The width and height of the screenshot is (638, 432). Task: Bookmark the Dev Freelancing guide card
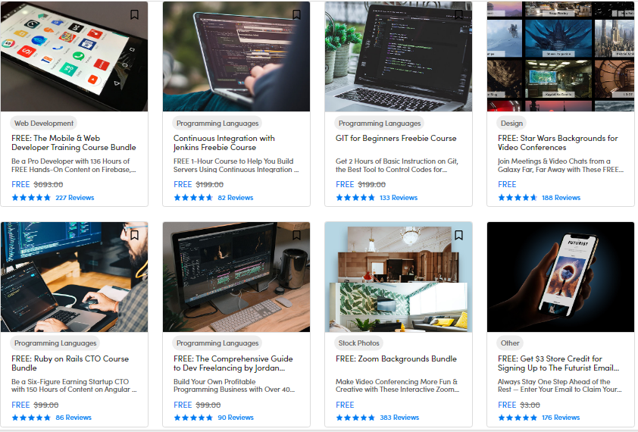[296, 235]
